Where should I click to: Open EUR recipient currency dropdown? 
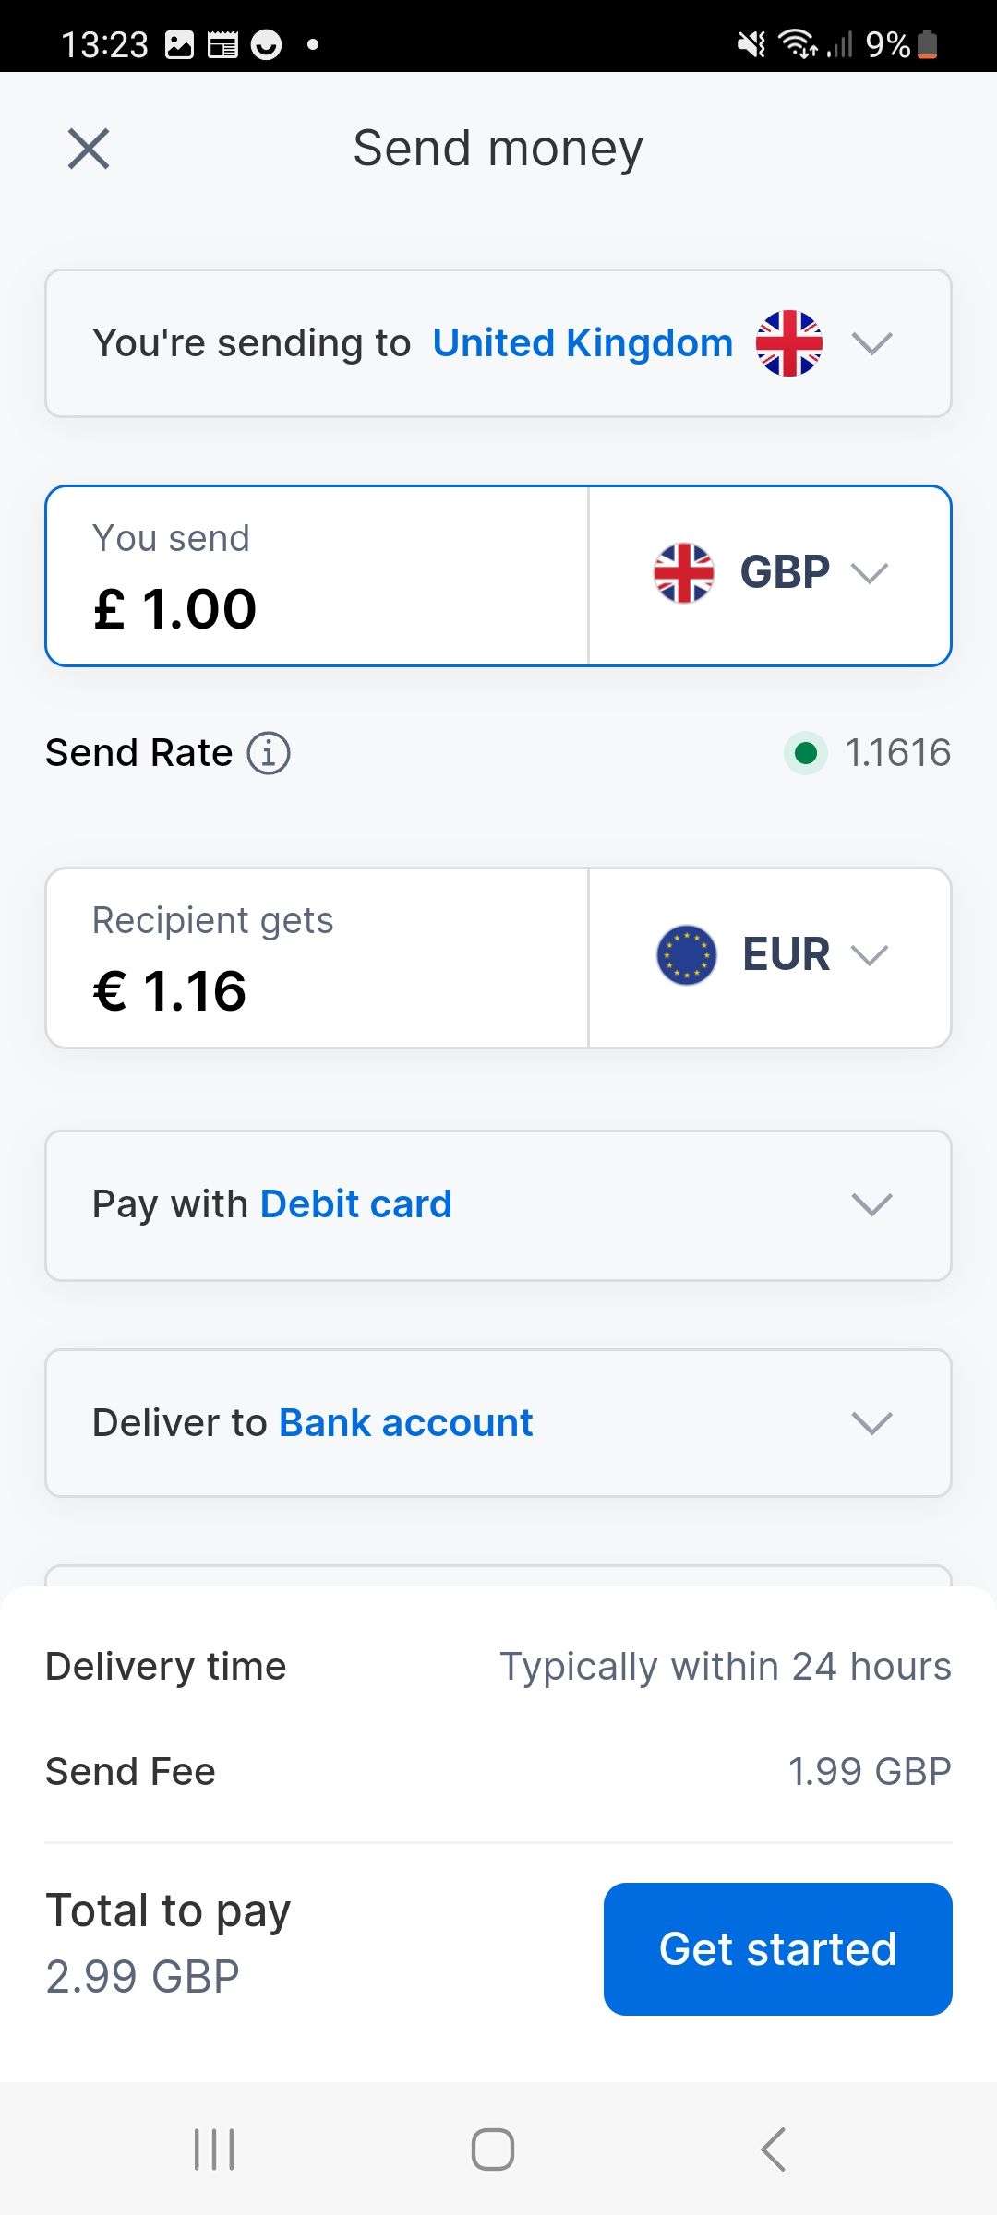[869, 955]
